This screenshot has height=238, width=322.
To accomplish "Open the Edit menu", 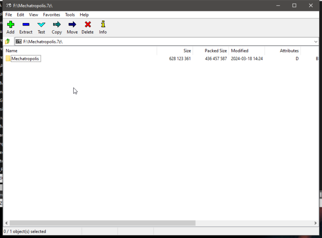I will coord(20,15).
